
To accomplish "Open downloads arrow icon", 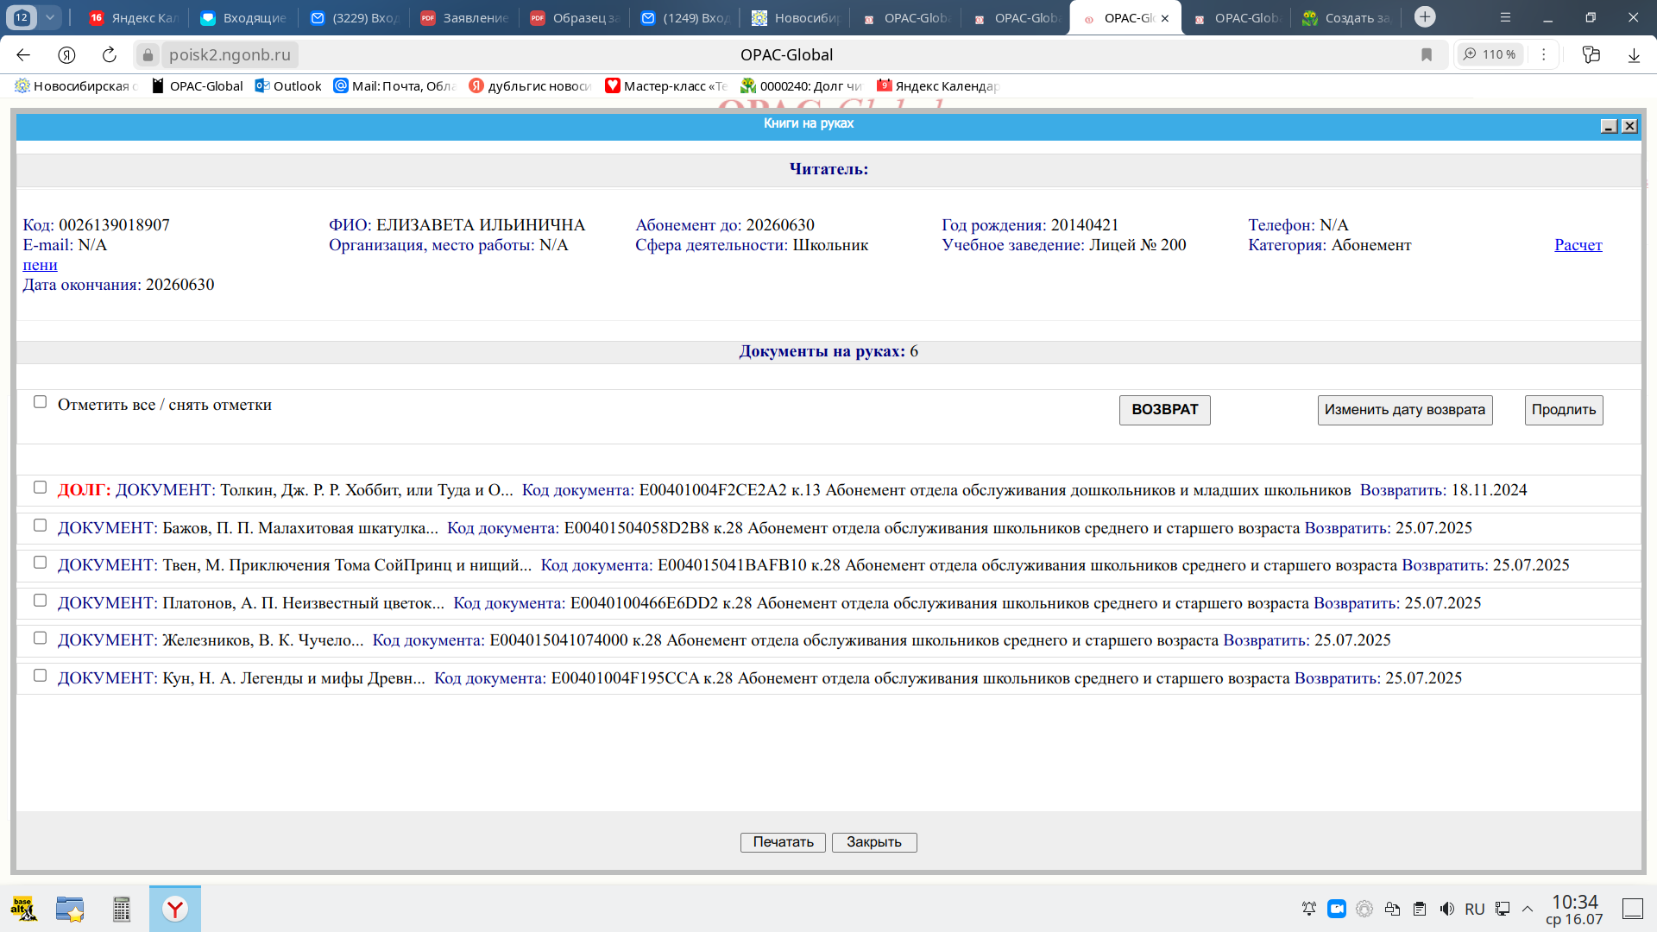I will pyautogui.click(x=1633, y=54).
